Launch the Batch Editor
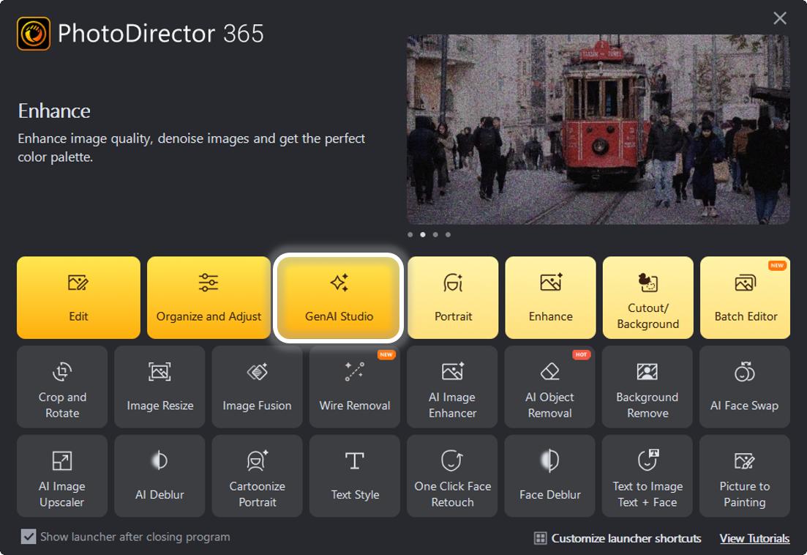Image resolution: width=807 pixels, height=555 pixels. pos(746,297)
